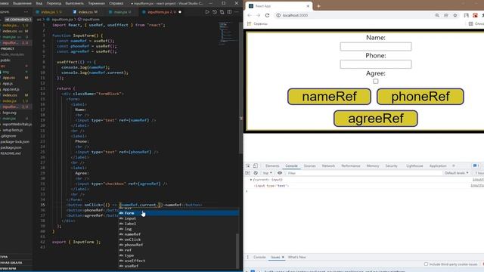The width and height of the screenshot is (484, 272).
Task: Open the Терминал menu in VS Code
Action: pos(97,3)
